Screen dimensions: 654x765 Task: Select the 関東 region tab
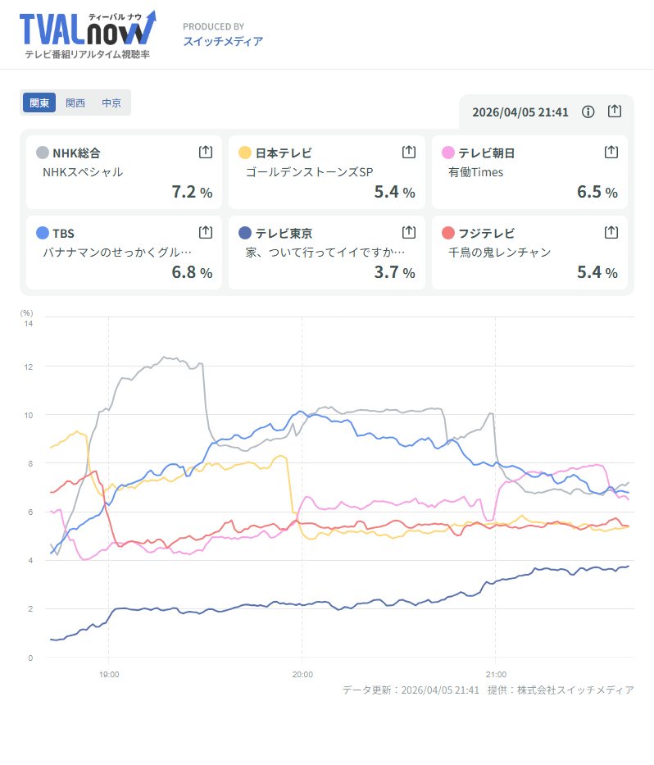39,103
